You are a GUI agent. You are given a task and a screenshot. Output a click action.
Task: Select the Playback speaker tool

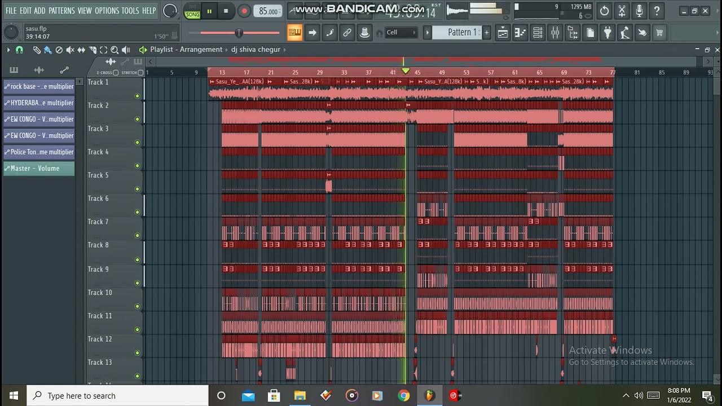[126, 50]
